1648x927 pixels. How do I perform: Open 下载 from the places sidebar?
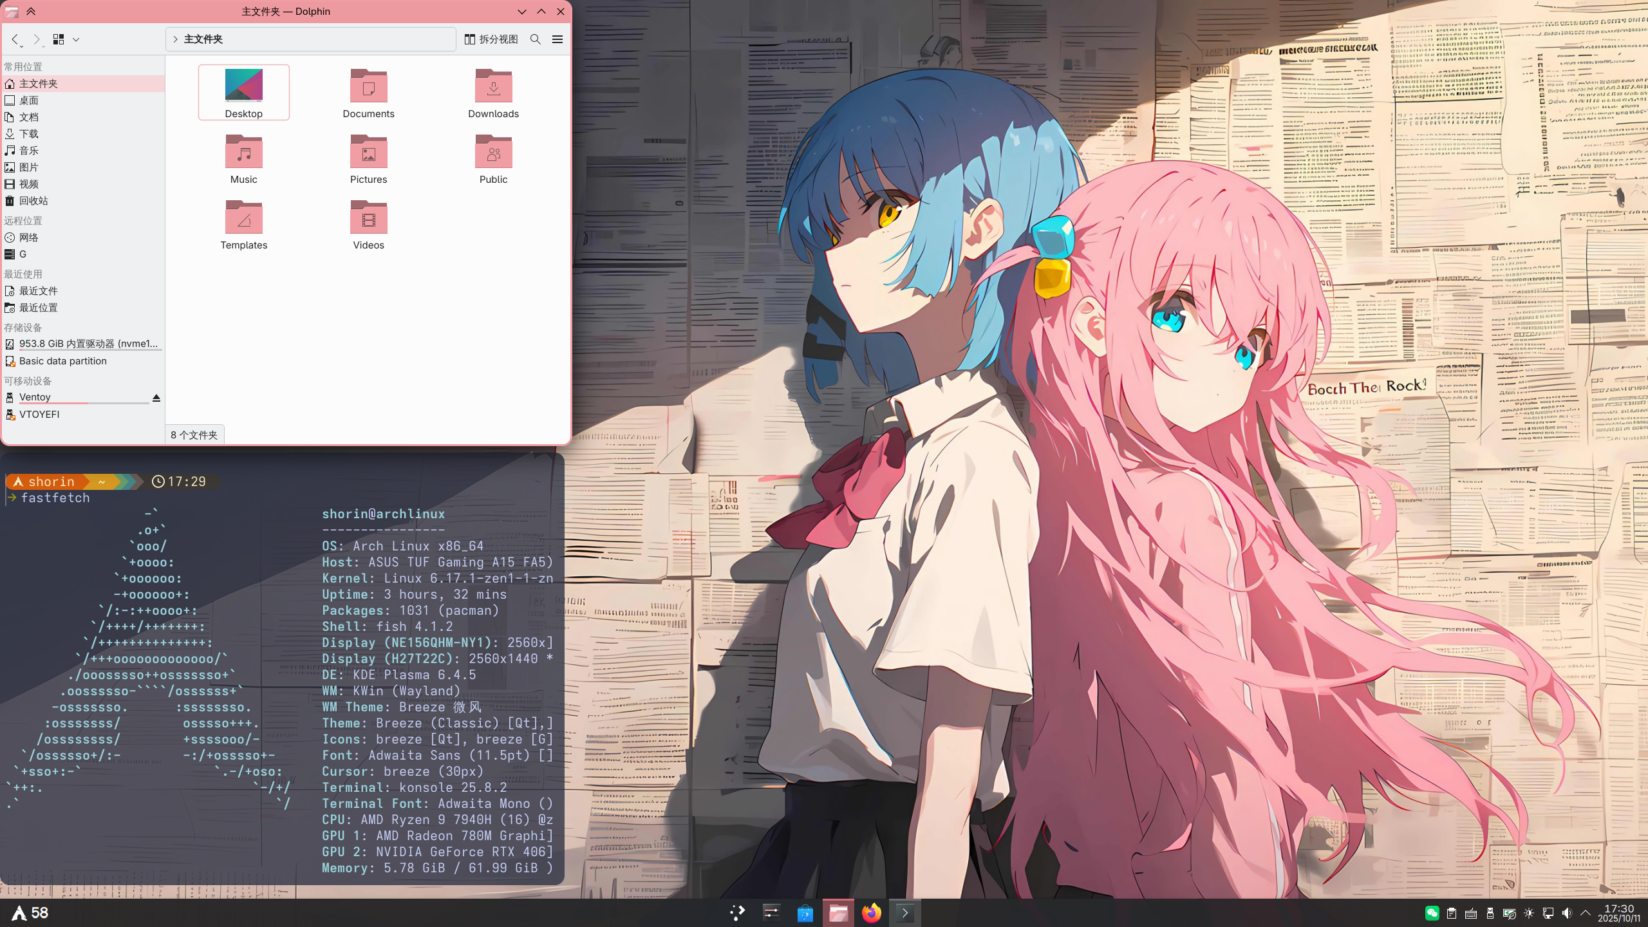pyautogui.click(x=84, y=134)
